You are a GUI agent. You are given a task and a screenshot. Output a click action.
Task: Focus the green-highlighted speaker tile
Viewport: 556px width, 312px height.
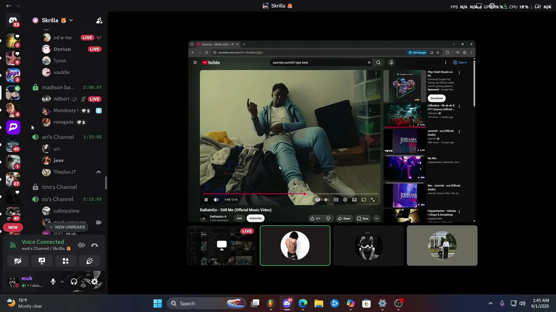295,245
